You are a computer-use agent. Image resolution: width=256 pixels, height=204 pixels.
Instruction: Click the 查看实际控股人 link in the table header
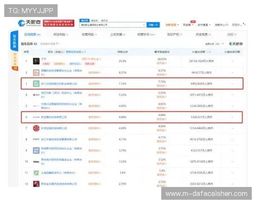pos(76,52)
